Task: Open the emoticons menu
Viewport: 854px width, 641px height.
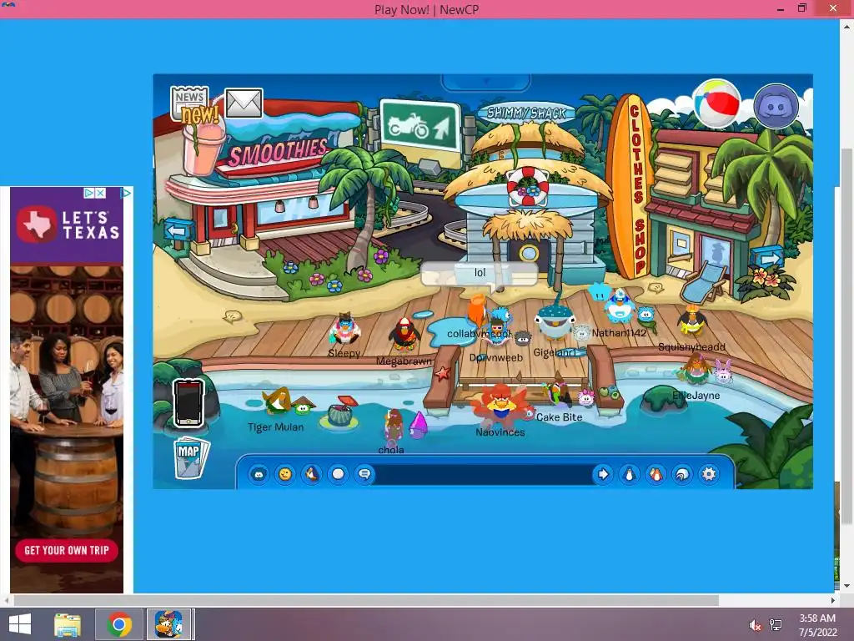Action: 285,474
